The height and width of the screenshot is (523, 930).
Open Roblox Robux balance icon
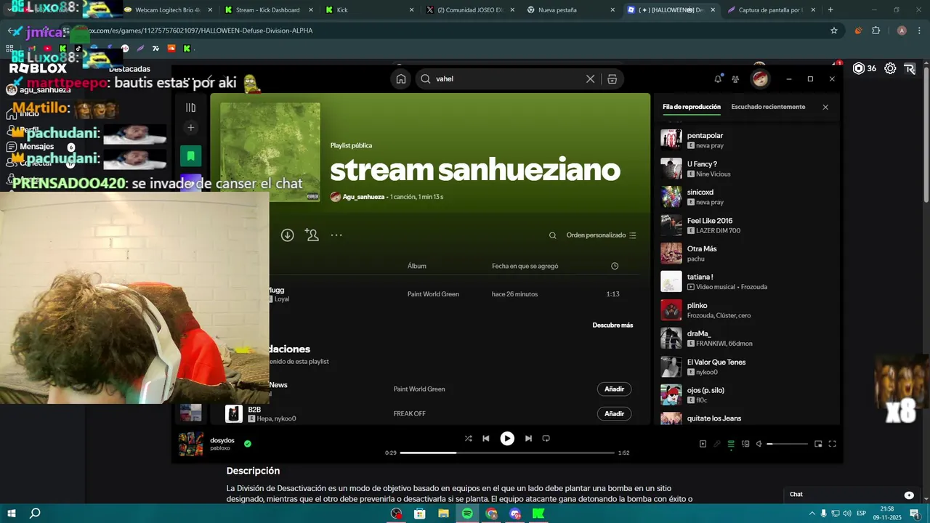859,68
